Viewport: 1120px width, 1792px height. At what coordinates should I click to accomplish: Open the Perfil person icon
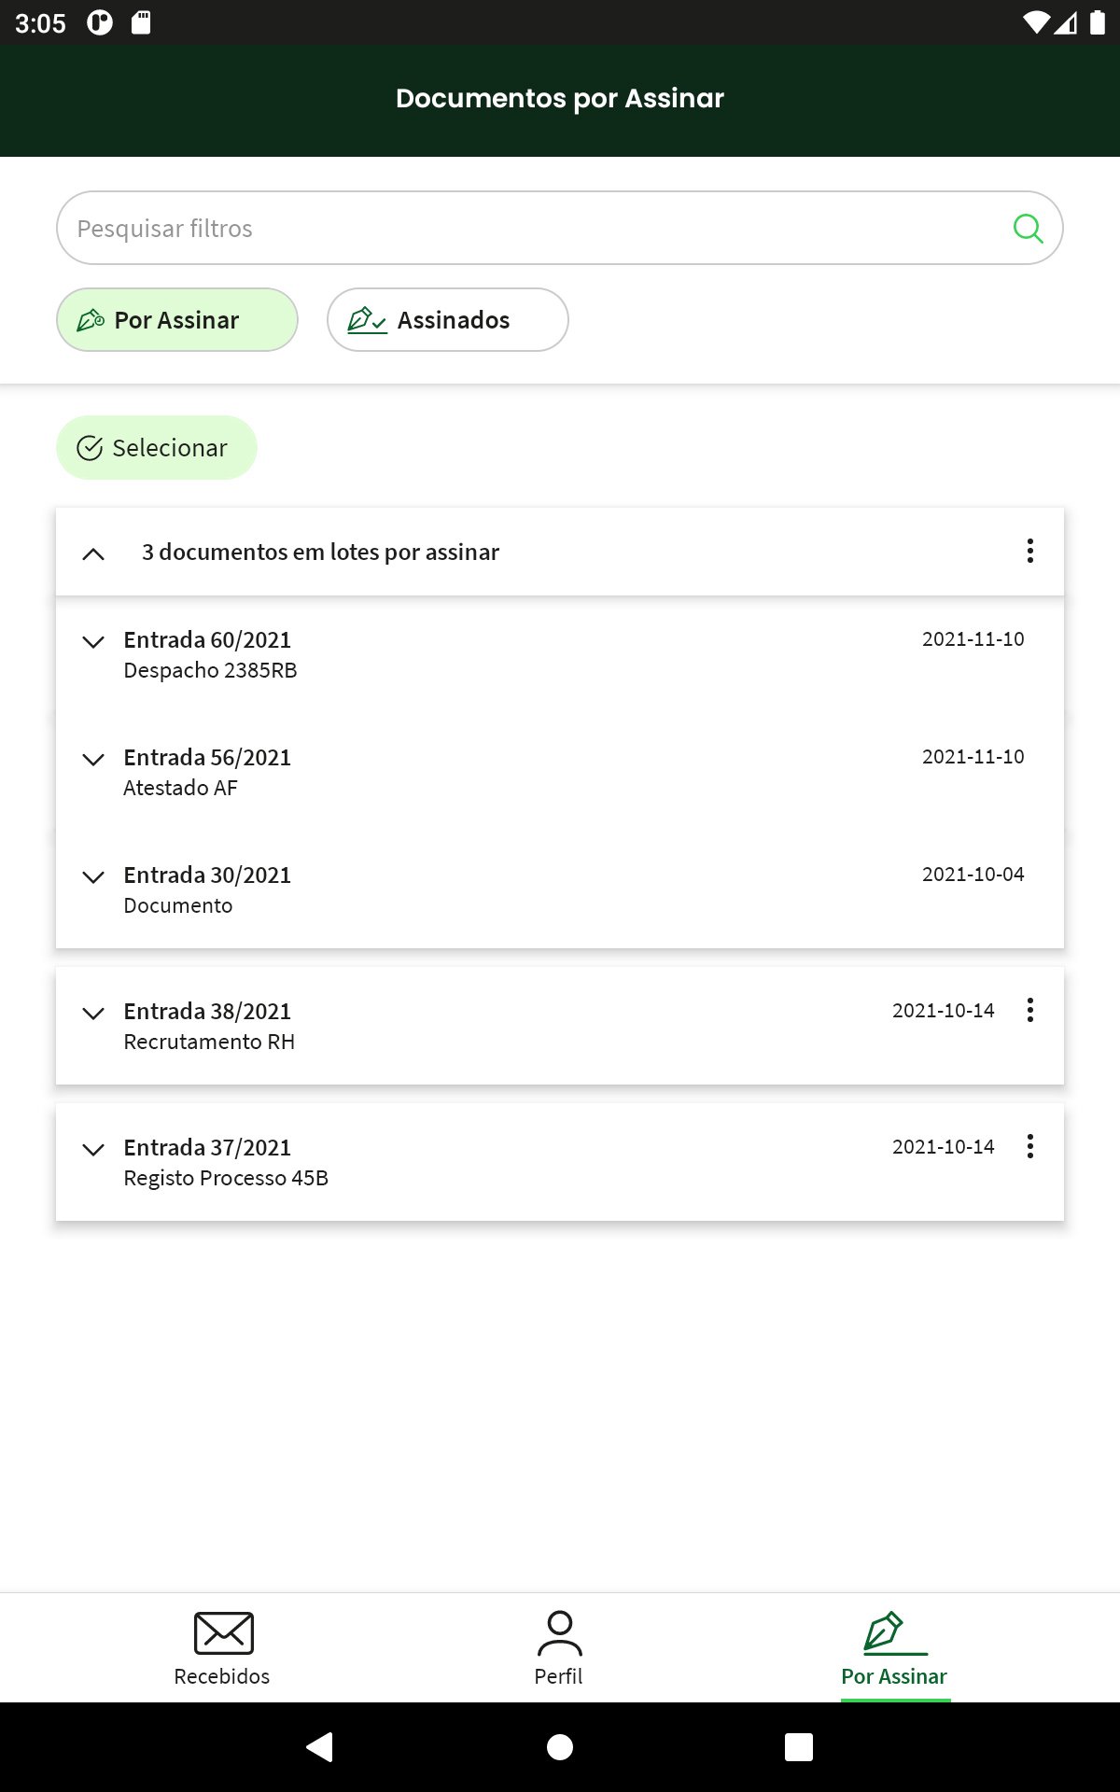pos(559,1633)
